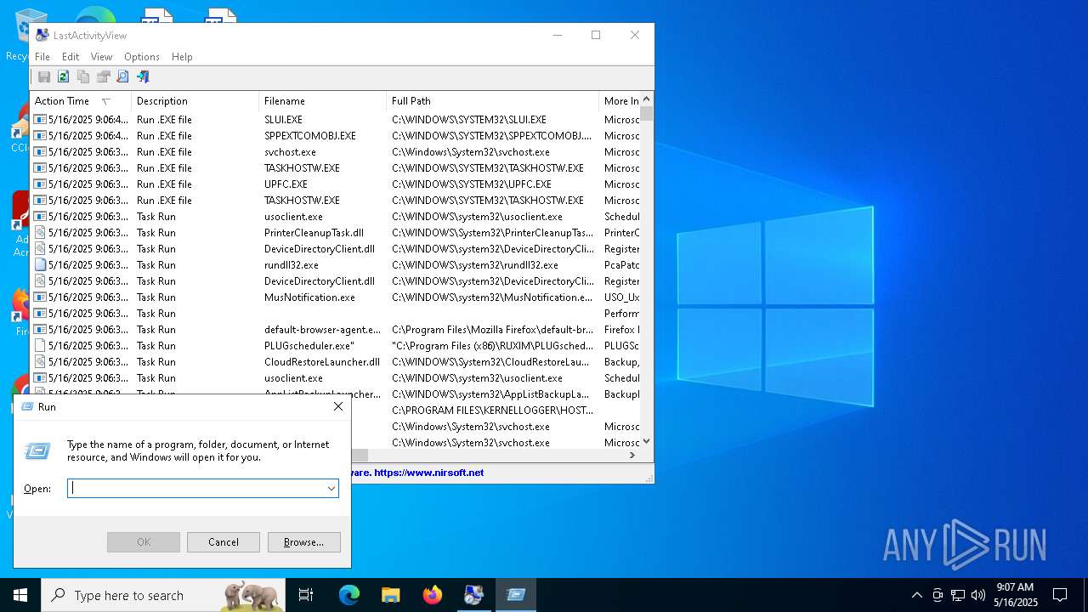Open Properties via the toolbar icon
The height and width of the screenshot is (612, 1088).
103,76
